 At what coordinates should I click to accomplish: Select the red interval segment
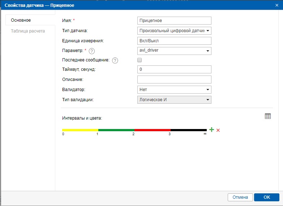pyautogui.click(x=152, y=130)
